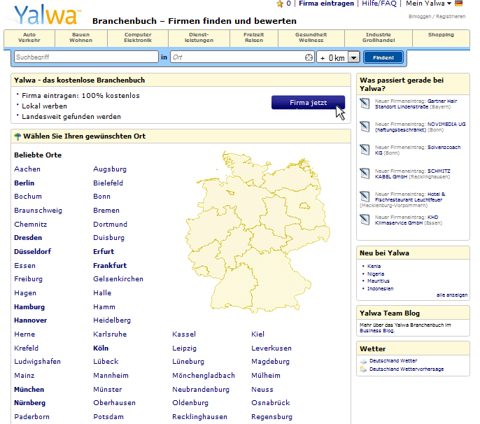Click the notepad icon next to Solvenzcoach KG entry

[365, 150]
